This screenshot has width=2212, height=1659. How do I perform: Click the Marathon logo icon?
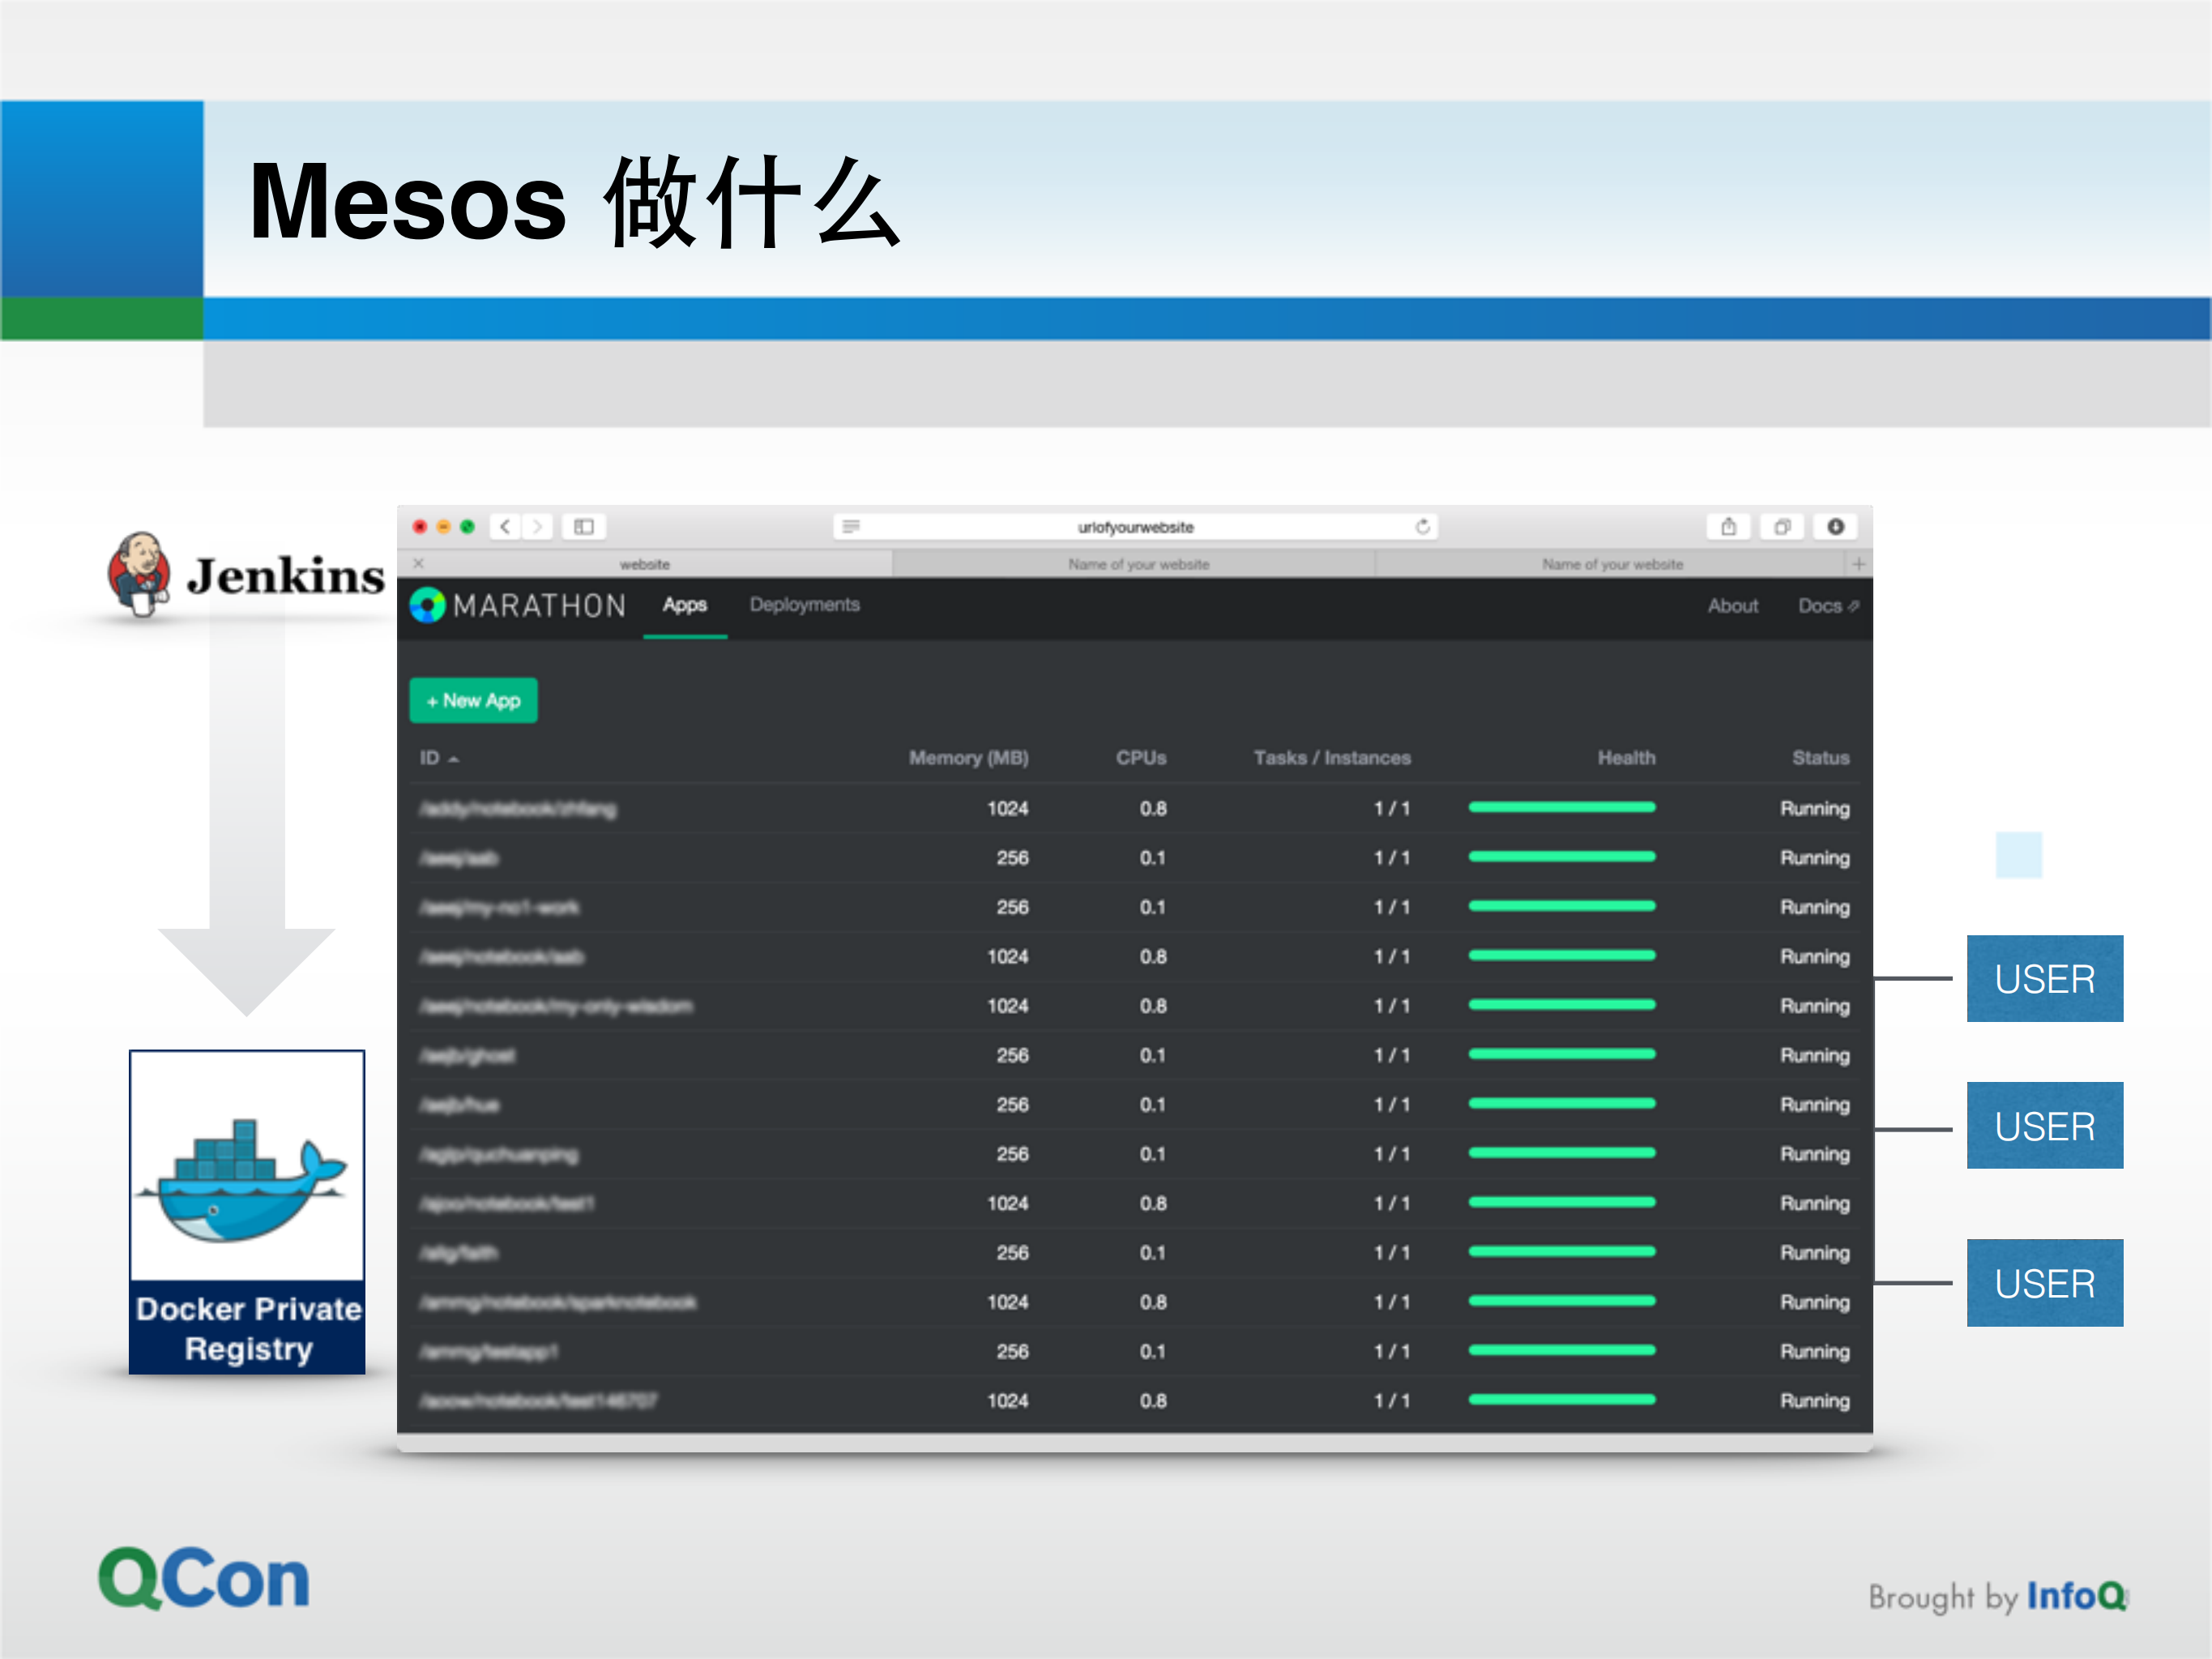pyautogui.click(x=427, y=605)
